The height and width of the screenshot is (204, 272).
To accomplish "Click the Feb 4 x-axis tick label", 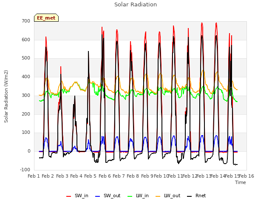I will (76, 176).
